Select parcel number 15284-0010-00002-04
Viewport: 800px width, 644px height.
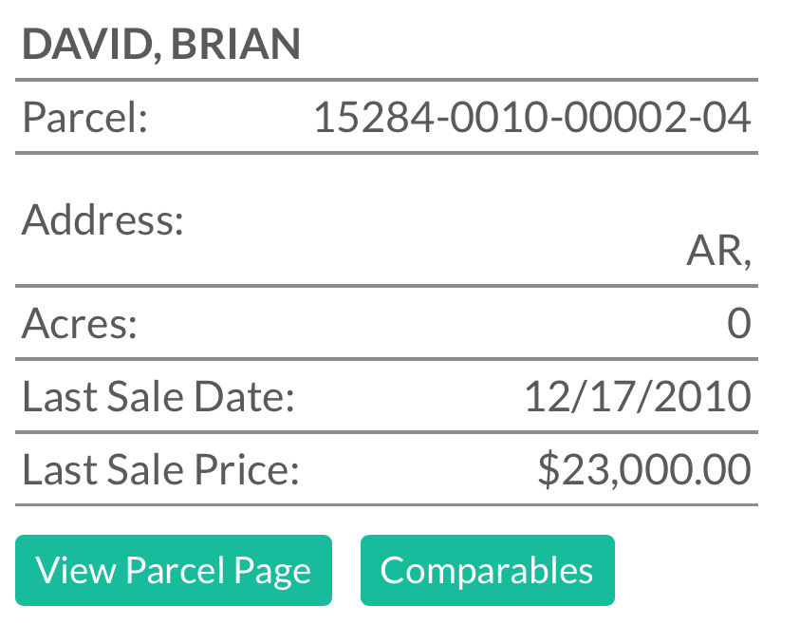point(531,118)
